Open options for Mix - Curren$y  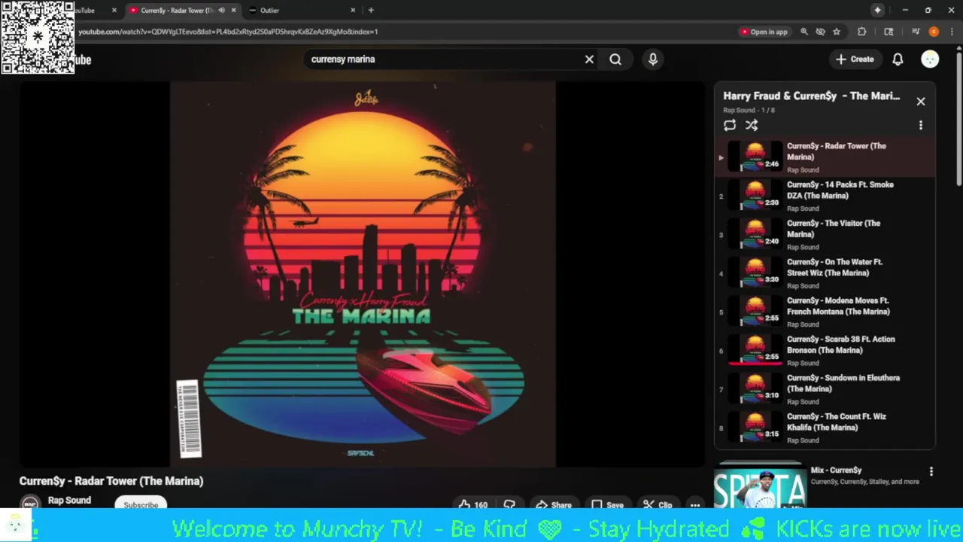[x=931, y=471]
